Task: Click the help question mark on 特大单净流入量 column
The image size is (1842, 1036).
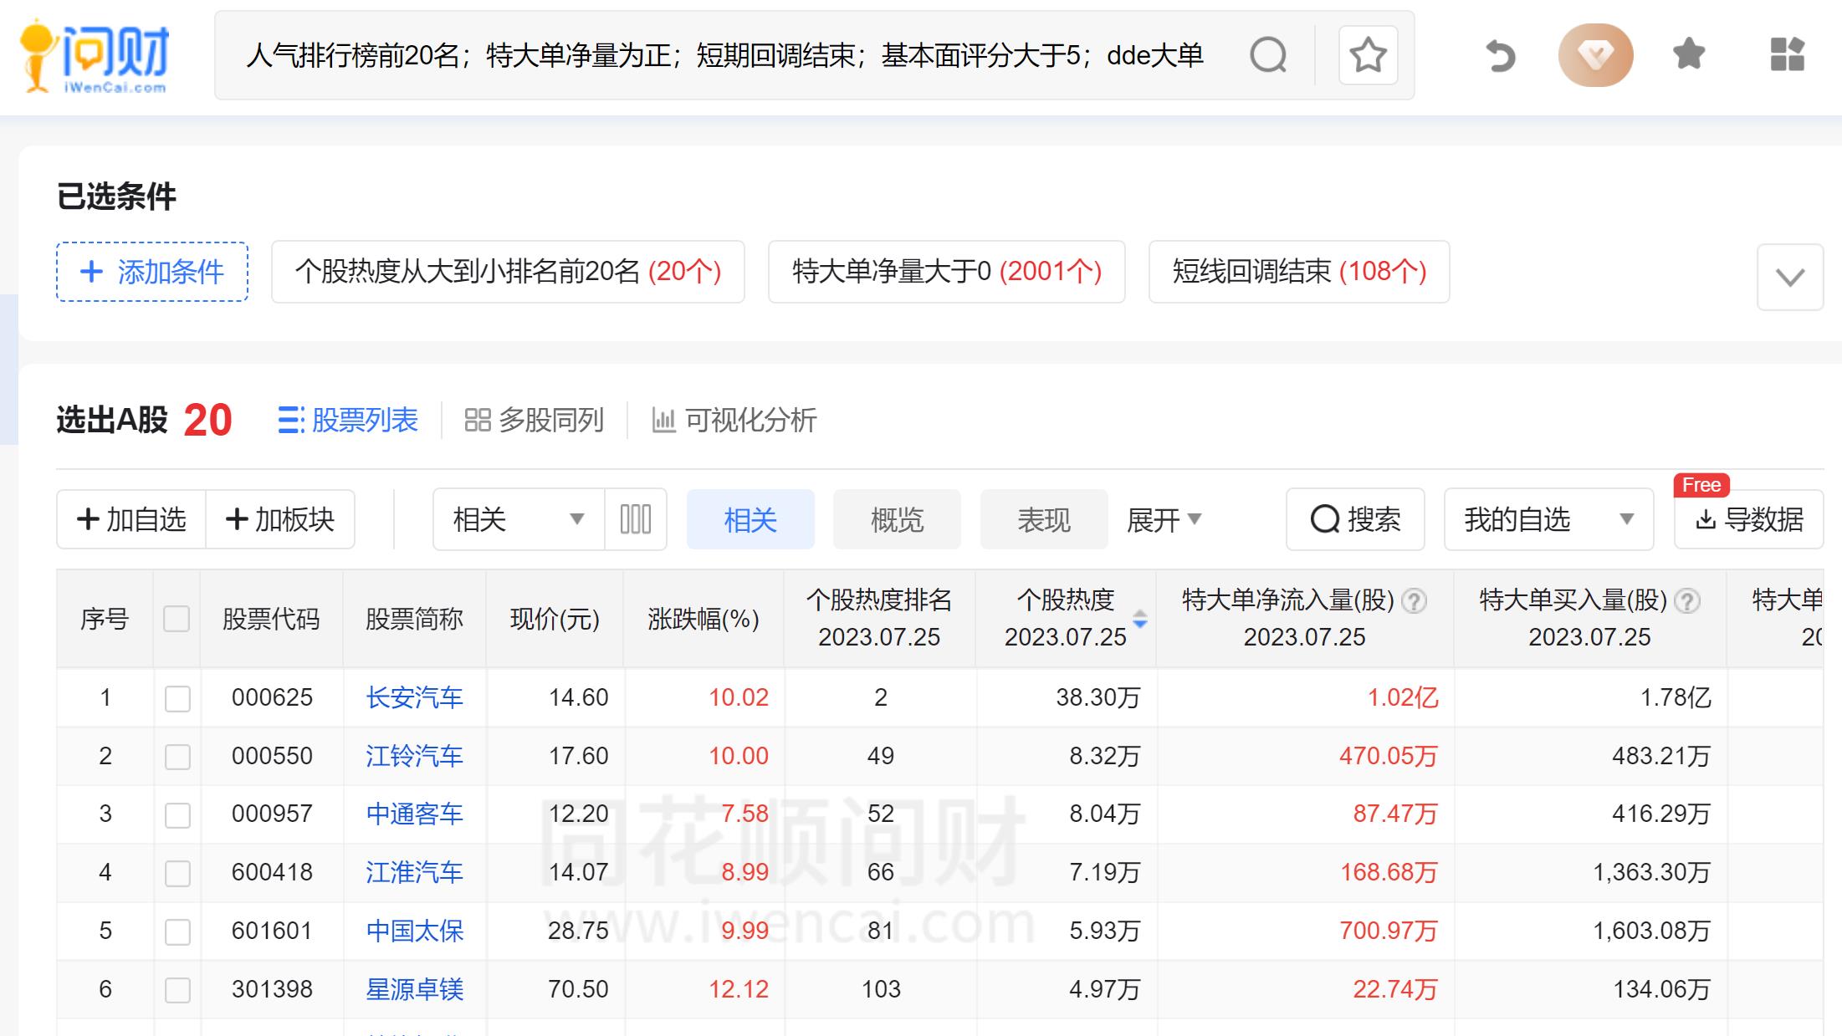Action: tap(1415, 602)
